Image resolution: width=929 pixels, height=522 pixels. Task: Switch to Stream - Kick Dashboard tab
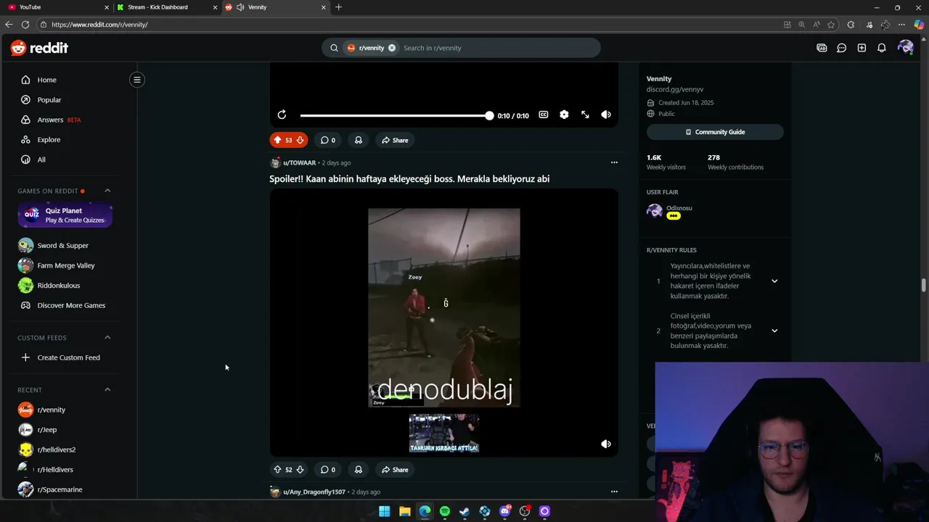click(x=166, y=7)
